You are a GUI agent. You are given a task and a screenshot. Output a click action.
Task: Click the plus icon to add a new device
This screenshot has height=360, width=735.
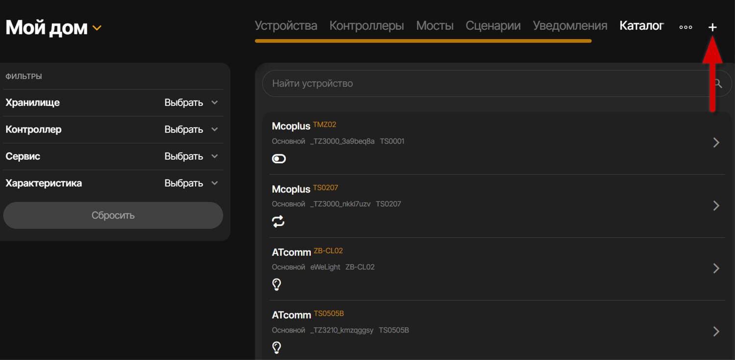pos(712,27)
